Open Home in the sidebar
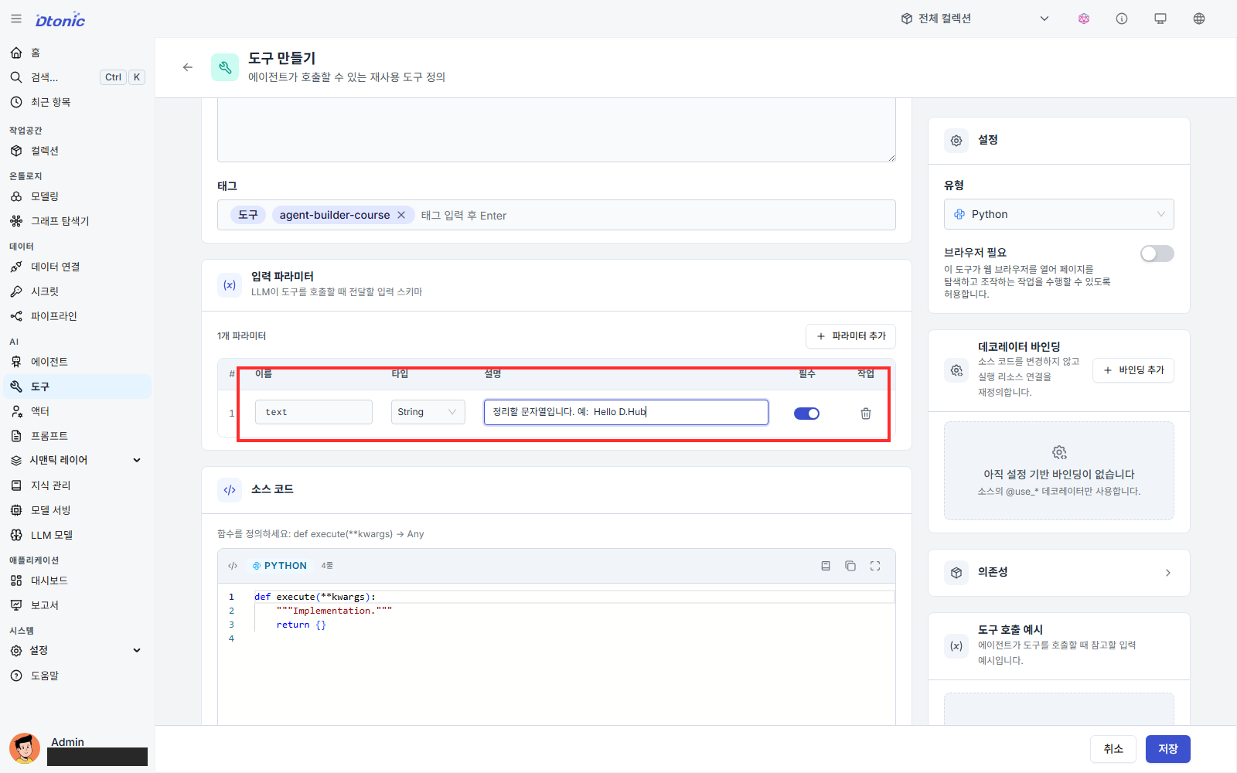Image resolution: width=1237 pixels, height=773 pixels. [76, 53]
